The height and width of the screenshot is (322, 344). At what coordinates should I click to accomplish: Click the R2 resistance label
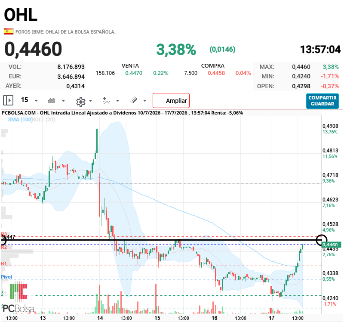point(4,247)
